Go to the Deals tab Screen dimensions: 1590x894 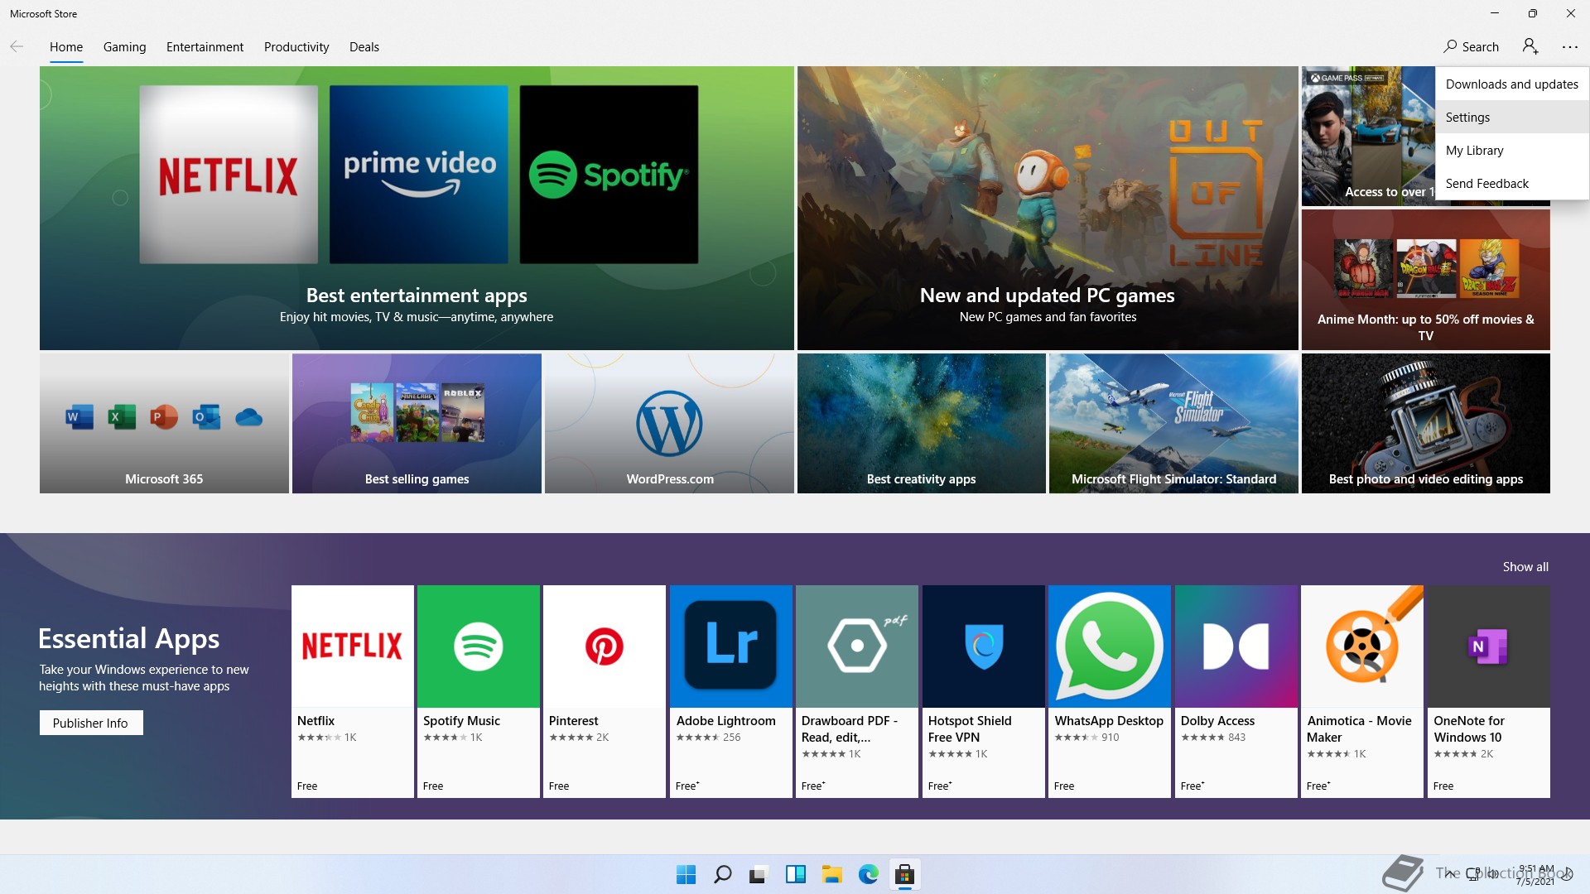(364, 47)
